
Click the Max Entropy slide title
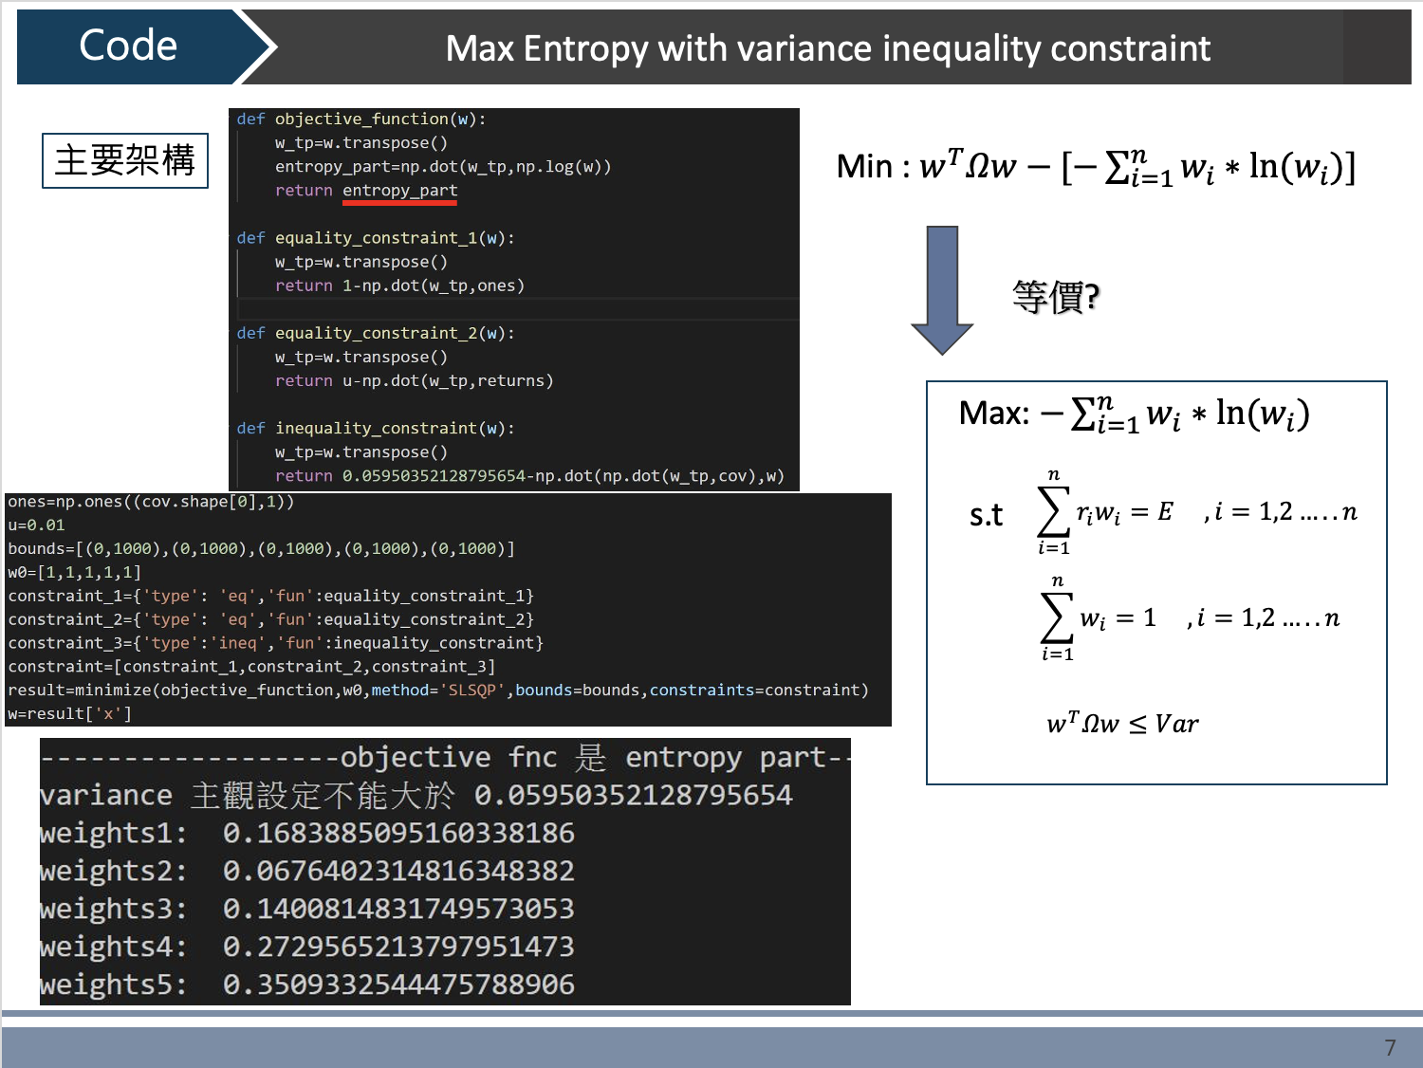pyautogui.click(x=830, y=49)
